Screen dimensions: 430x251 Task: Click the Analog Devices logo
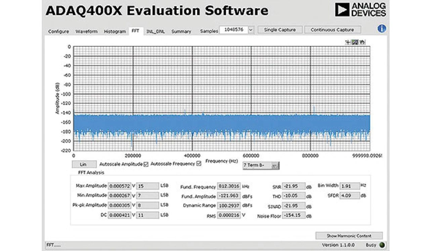point(360,10)
